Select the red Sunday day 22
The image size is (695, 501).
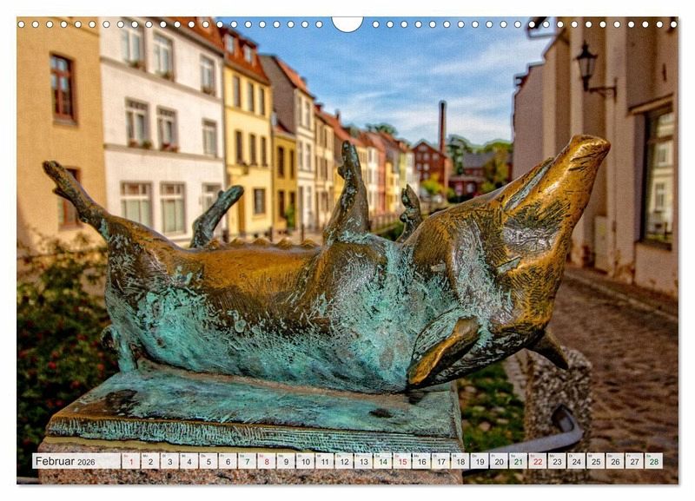tap(538, 461)
